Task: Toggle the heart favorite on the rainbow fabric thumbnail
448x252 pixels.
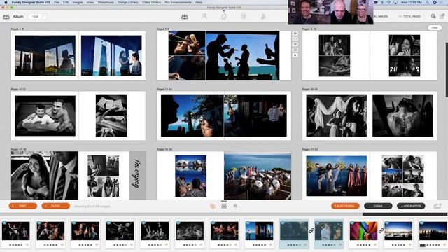Action: [375, 245]
